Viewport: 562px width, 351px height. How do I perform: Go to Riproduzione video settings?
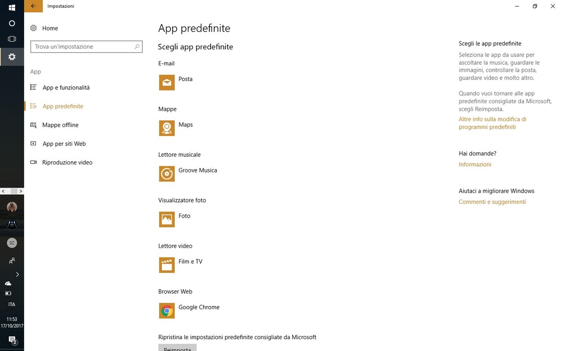pos(67,162)
